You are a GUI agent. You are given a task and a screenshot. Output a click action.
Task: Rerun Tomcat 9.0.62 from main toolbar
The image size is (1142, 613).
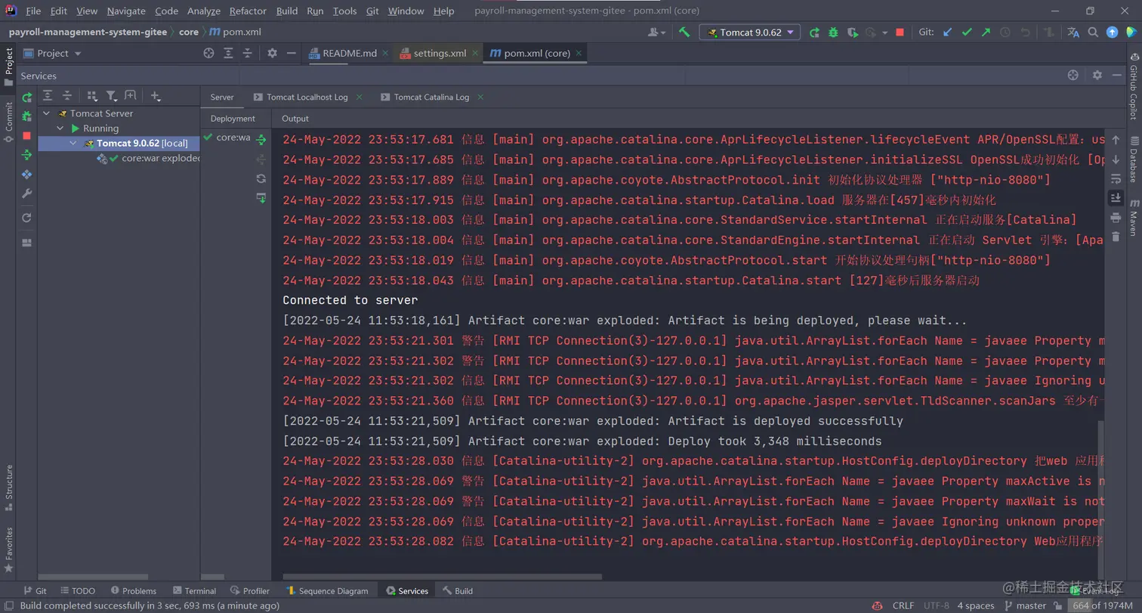pos(814,33)
